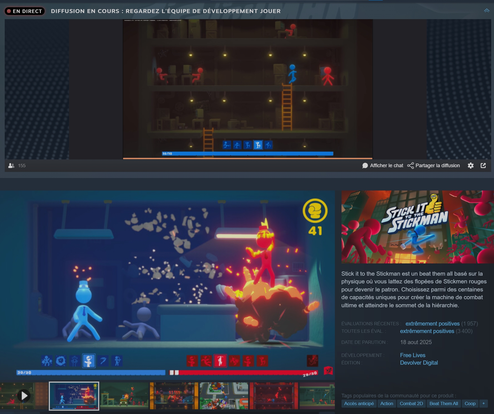
Task: Open the Combat 2D tag
Action: [411, 403]
